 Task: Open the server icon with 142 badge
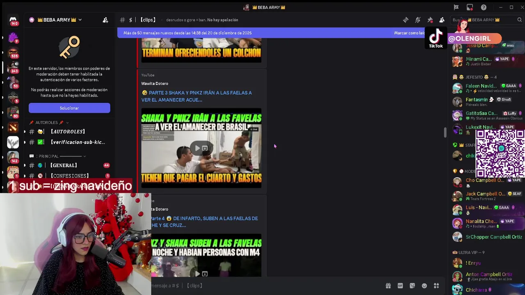13,157
